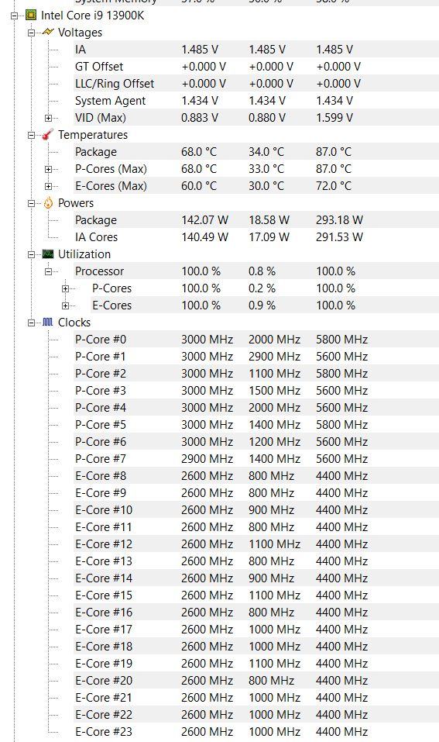Expand the E-Cores utilization row
The height and width of the screenshot is (742, 439).
[65, 305]
